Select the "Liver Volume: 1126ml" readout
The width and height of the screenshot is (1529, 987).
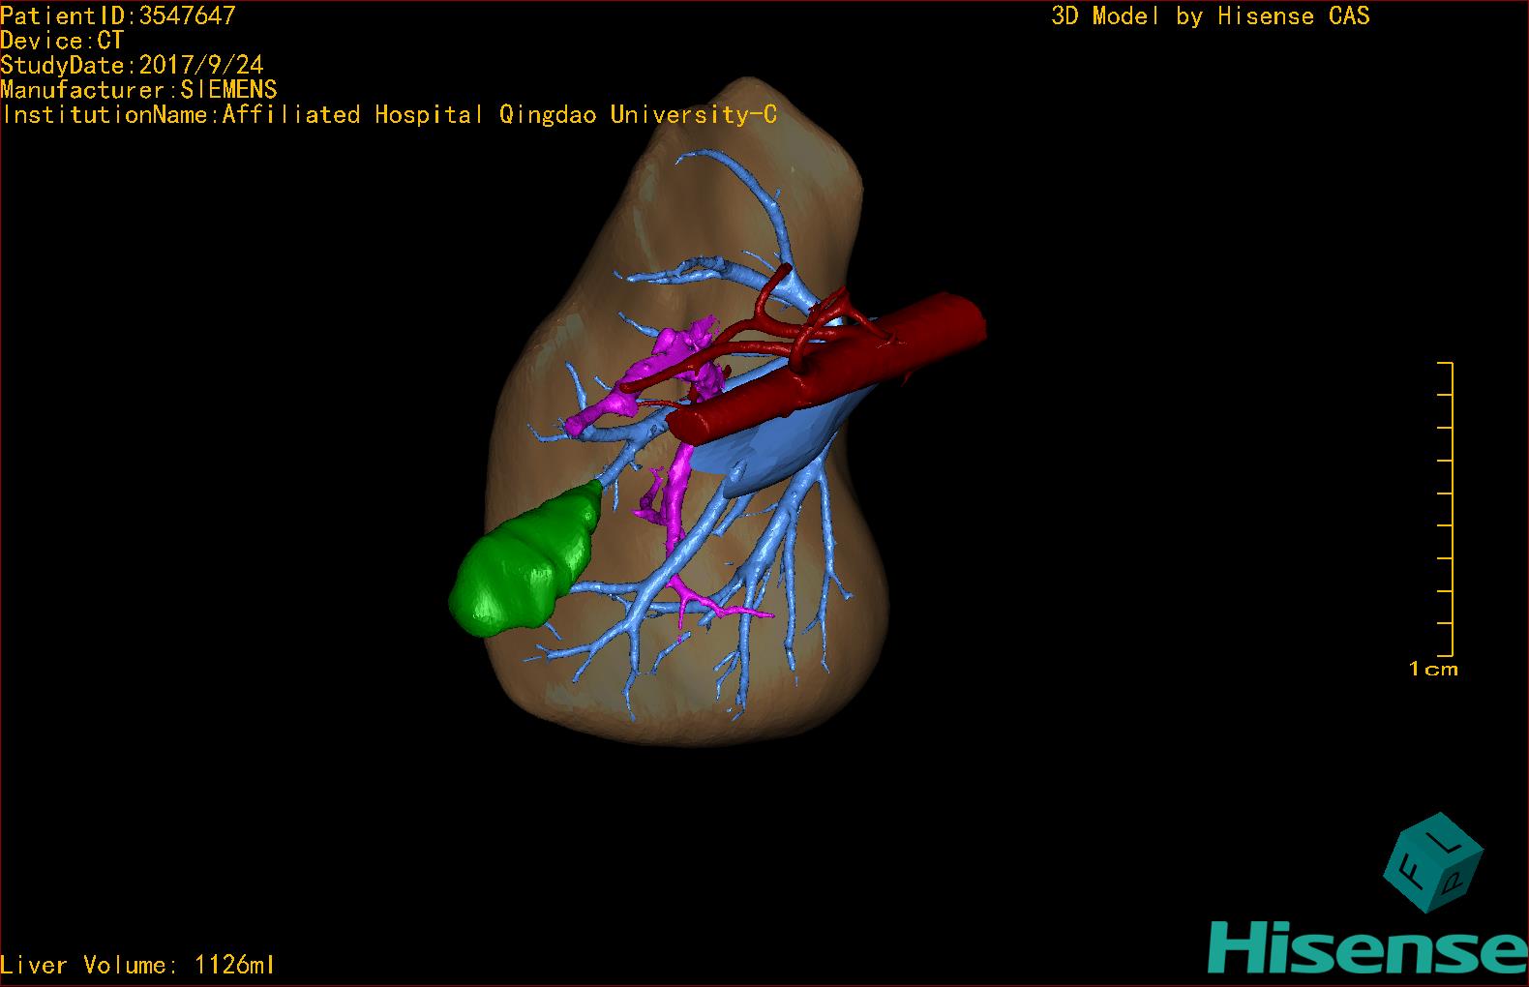pos(137,965)
